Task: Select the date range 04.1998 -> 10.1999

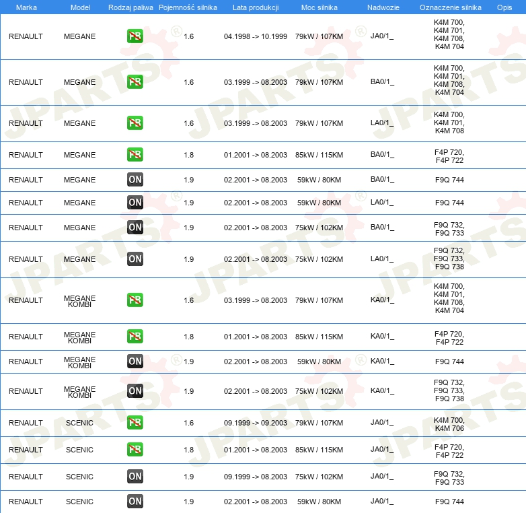Action: pyautogui.click(x=256, y=36)
